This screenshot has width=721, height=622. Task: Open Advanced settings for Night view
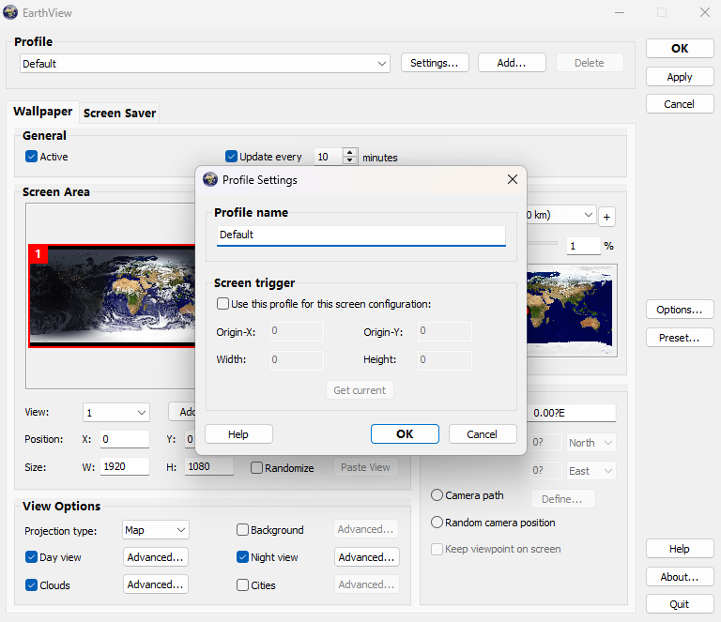click(x=366, y=557)
